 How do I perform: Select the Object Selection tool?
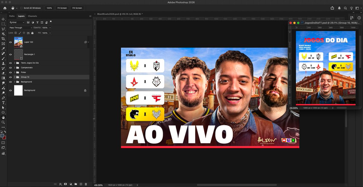click(x=3, y=34)
